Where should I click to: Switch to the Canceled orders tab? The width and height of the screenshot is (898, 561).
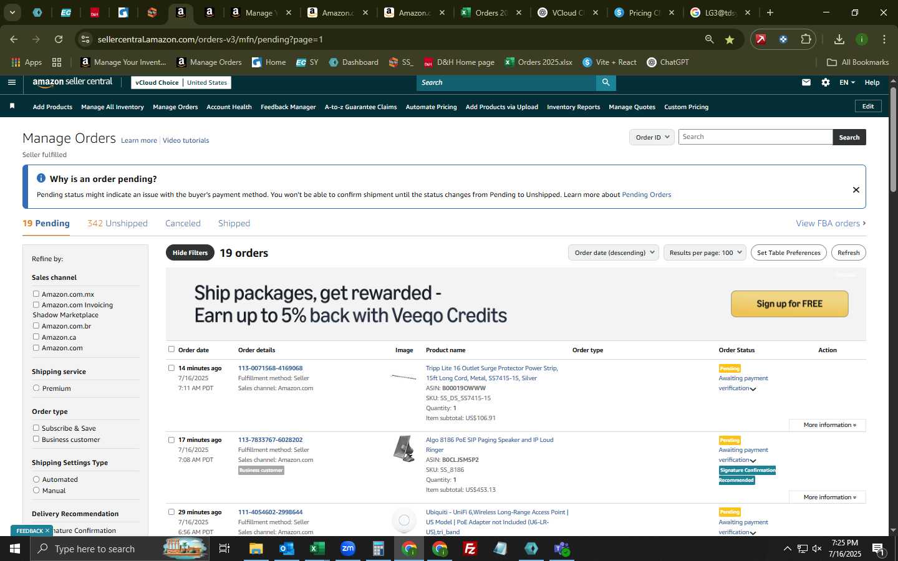click(x=183, y=223)
